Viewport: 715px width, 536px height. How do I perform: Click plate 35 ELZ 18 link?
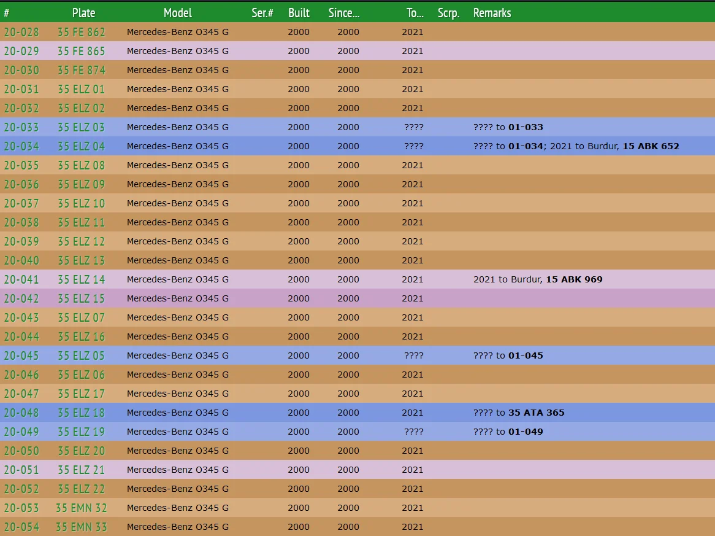[x=81, y=413]
